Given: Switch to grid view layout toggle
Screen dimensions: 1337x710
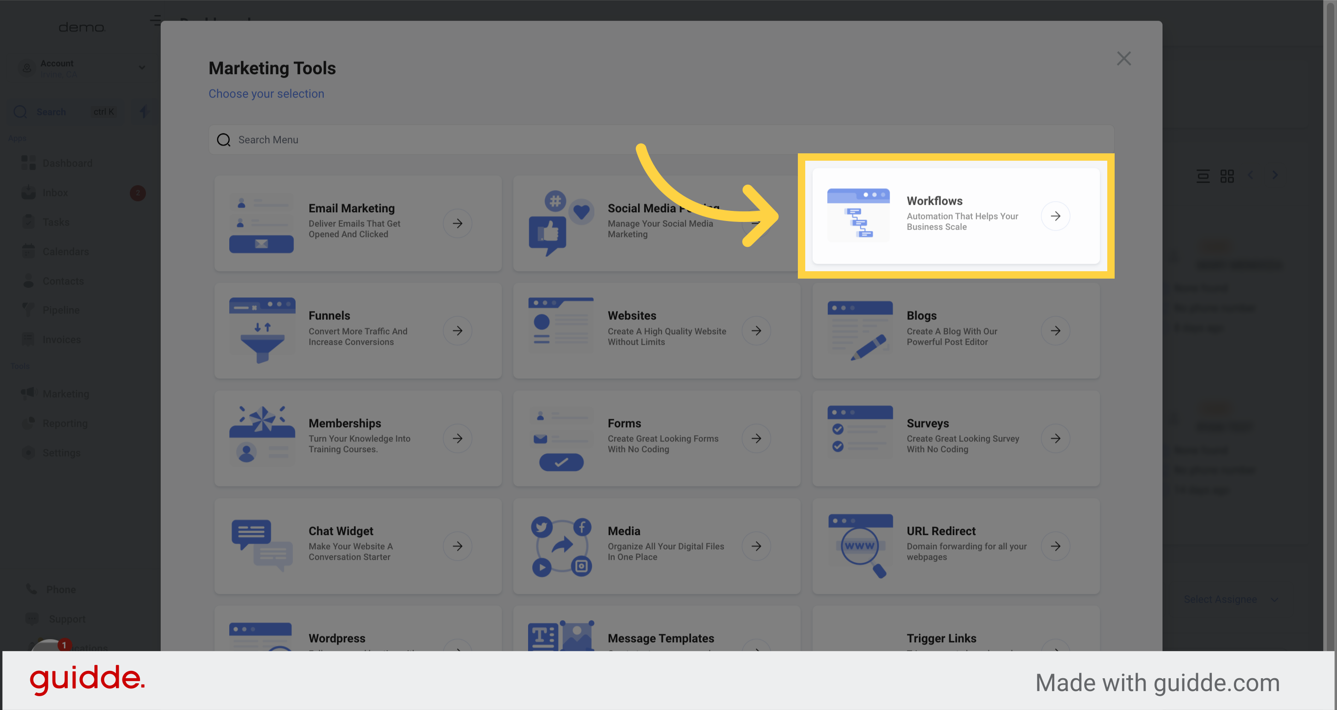Looking at the screenshot, I should point(1228,175).
